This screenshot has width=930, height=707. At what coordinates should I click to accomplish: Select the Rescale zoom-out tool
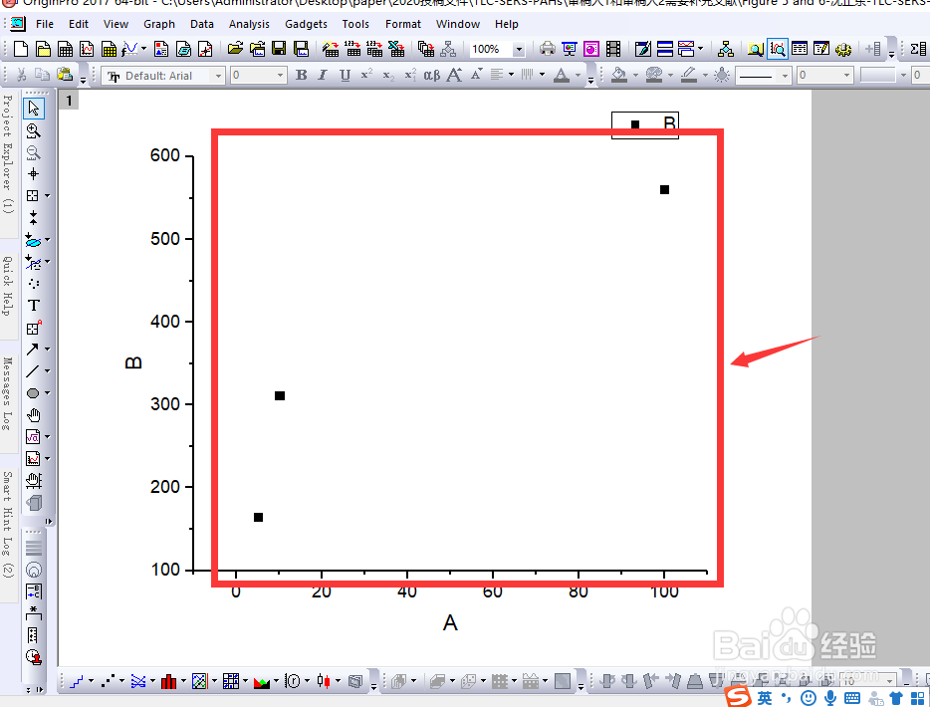[x=33, y=152]
